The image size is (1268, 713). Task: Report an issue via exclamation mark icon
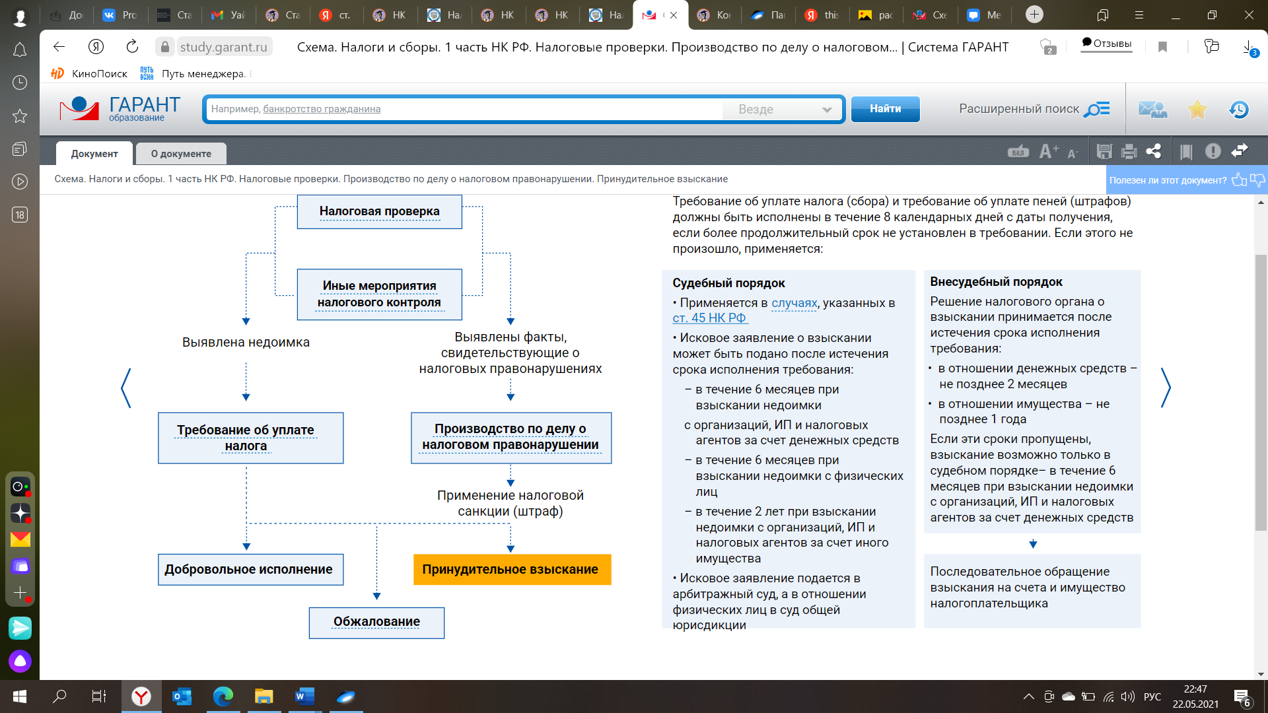1213,152
